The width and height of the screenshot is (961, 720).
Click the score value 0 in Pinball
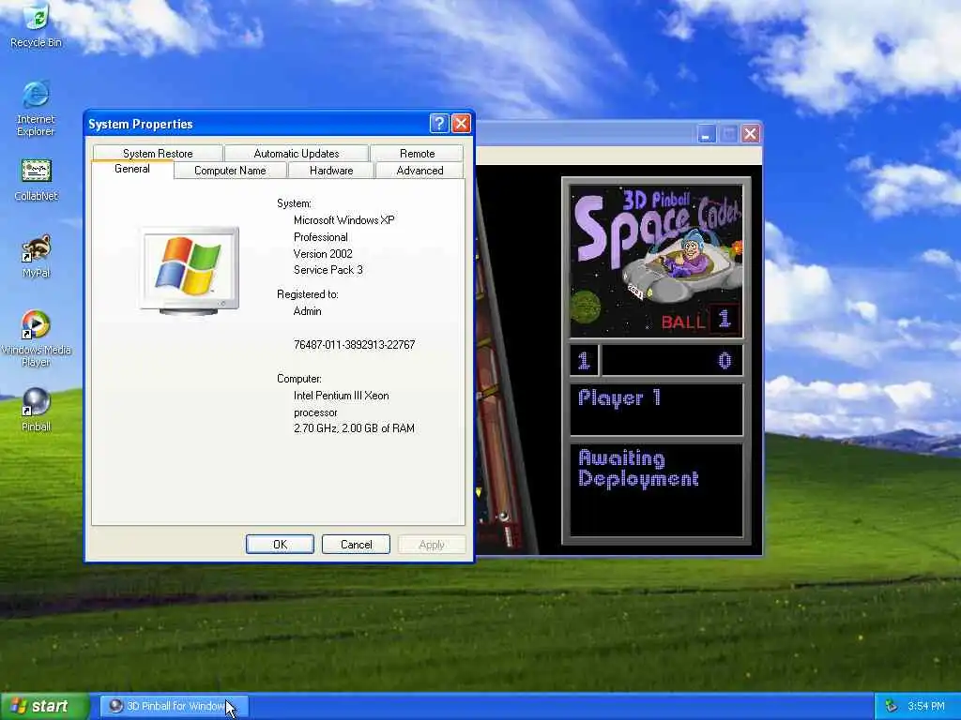725,361
